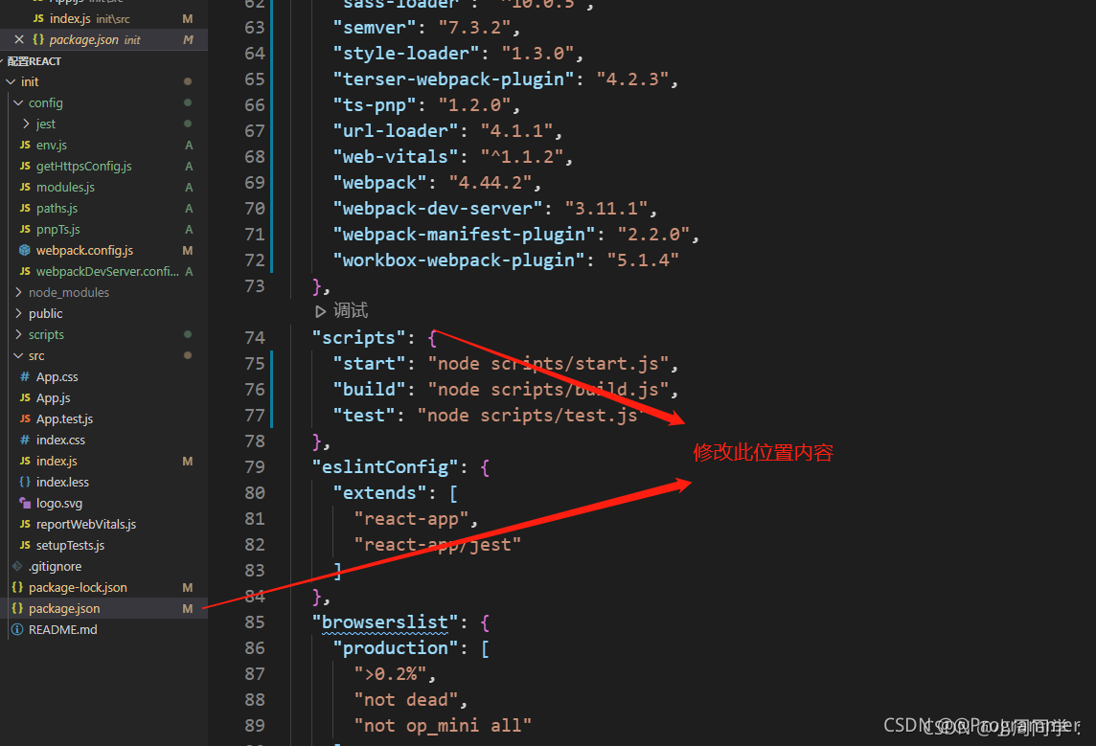Click the 调试 debug play icon

point(320,311)
